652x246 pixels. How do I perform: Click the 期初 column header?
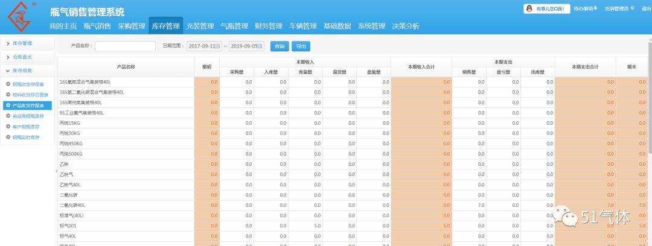coord(206,67)
